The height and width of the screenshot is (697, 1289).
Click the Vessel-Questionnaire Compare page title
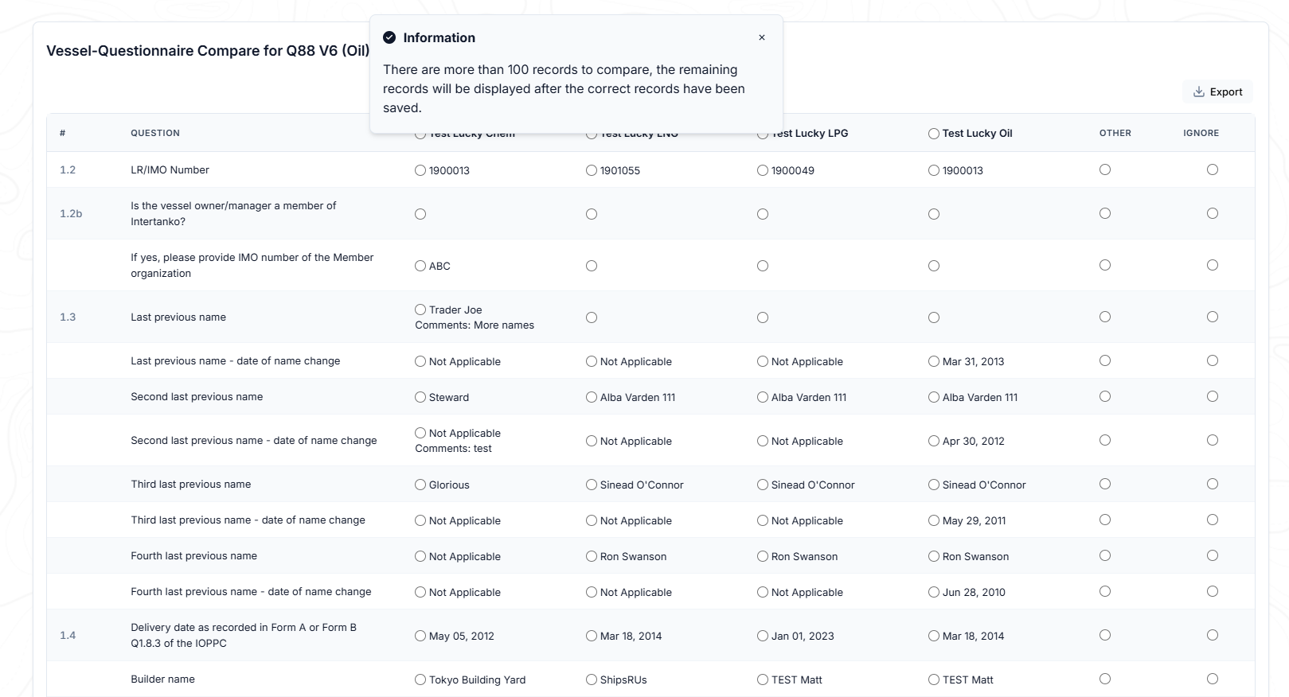tap(208, 51)
